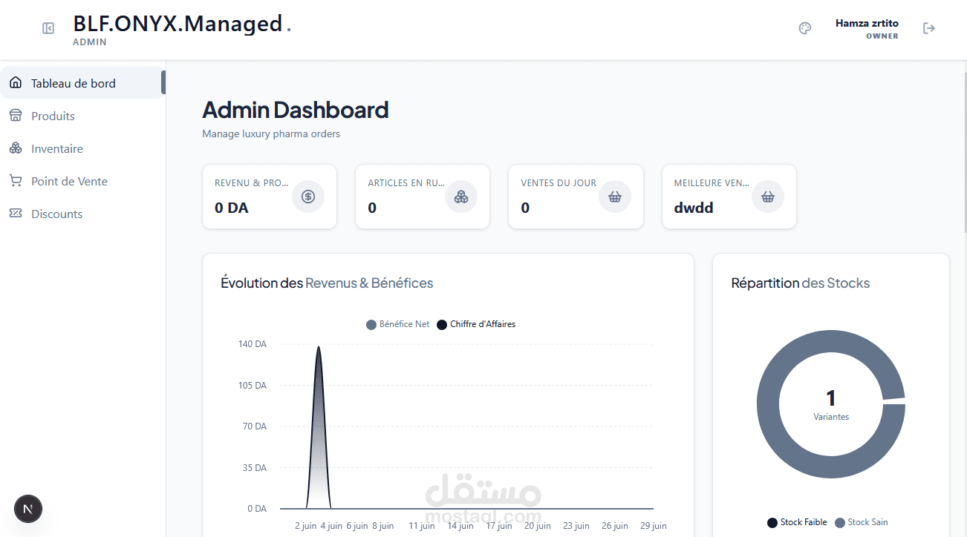Open the Inventaire section
Viewport: 967px width, 537px height.
click(82, 148)
